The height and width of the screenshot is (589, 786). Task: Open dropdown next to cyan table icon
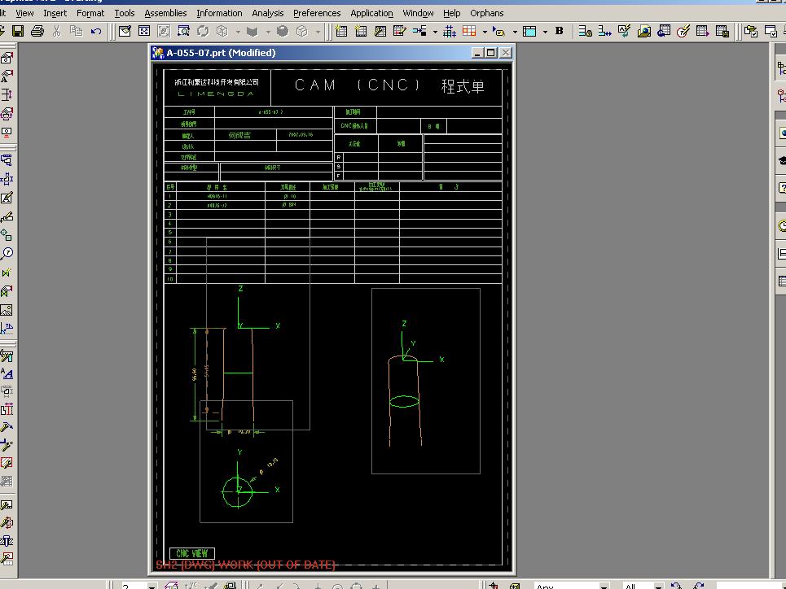[x=545, y=32]
